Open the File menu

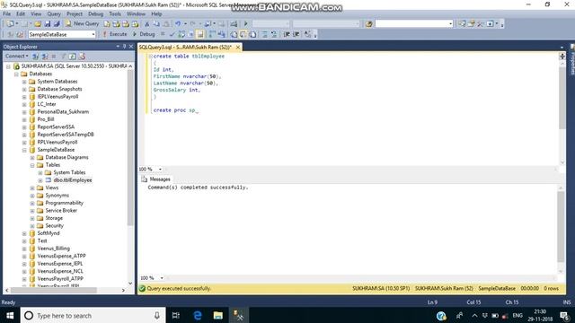(7, 13)
